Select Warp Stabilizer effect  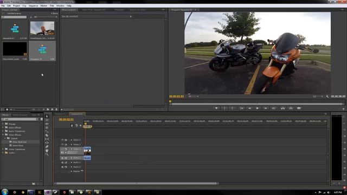[20, 142]
